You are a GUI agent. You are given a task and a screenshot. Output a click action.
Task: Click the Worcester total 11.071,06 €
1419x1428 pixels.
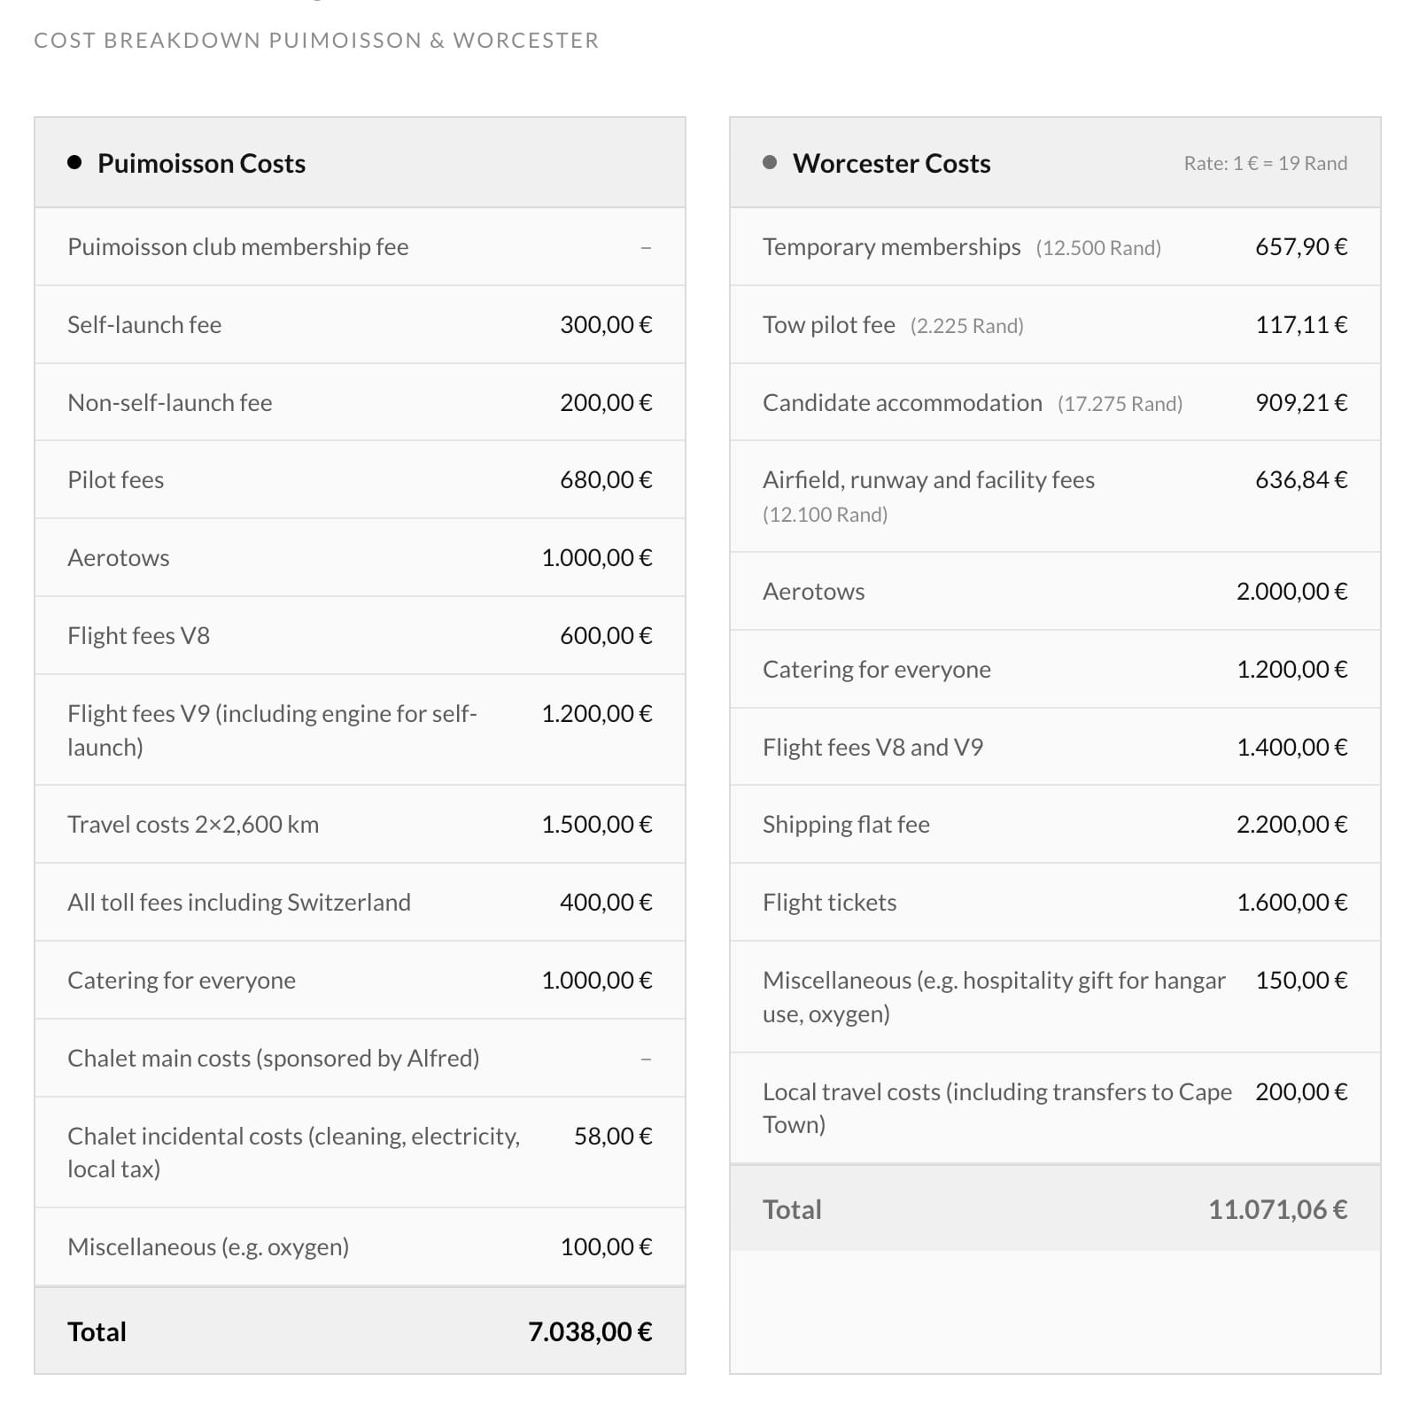tap(1277, 1209)
